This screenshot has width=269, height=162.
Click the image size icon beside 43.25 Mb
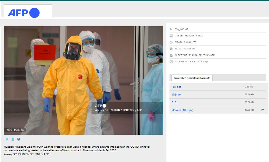click(171, 62)
